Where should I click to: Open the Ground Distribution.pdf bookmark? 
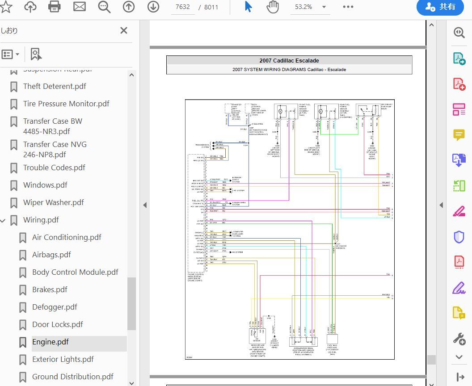point(73,377)
